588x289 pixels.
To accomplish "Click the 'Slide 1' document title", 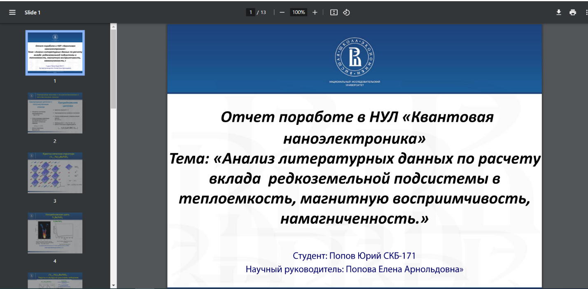I will click(x=33, y=12).
